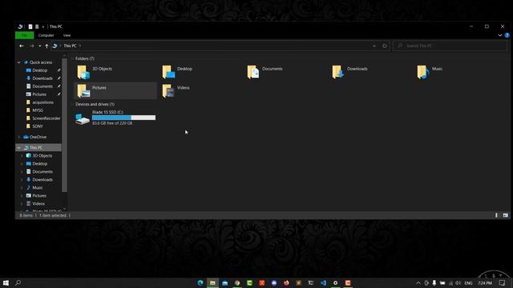This screenshot has height=288, width=513.
Task: Expand 3D Objects under This PC tree
Action: point(22,156)
